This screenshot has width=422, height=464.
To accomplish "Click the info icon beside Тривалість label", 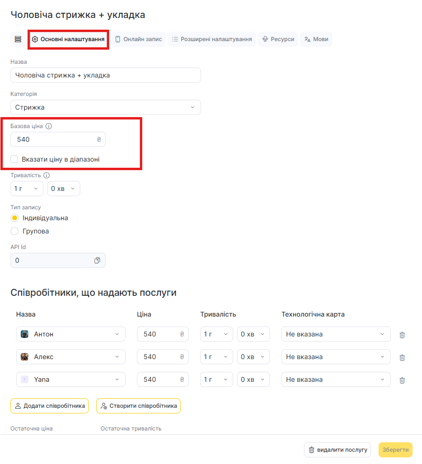I will click(x=46, y=175).
